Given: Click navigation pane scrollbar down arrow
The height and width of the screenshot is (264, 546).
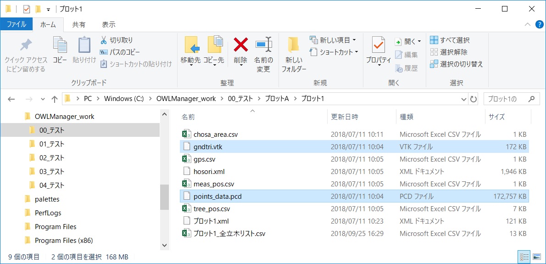Looking at the screenshot, I should (x=164, y=245).
